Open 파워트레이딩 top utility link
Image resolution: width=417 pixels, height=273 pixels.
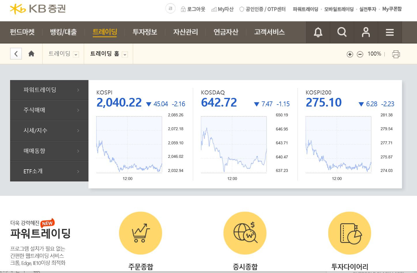point(305,9)
